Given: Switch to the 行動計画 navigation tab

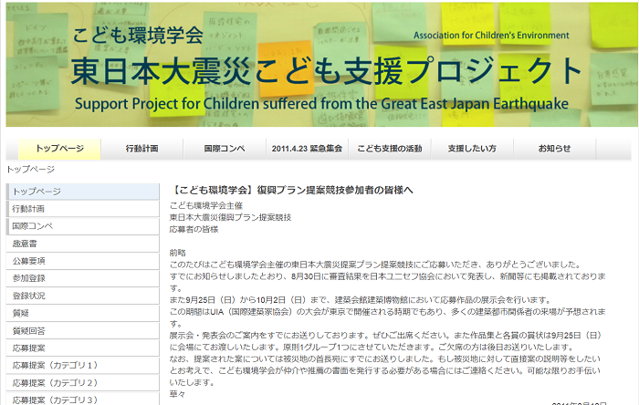Looking at the screenshot, I should pos(142,148).
